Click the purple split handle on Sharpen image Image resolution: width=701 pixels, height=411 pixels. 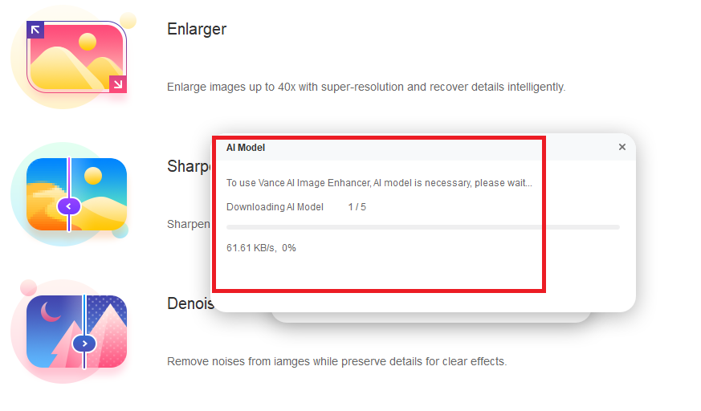coord(69,206)
